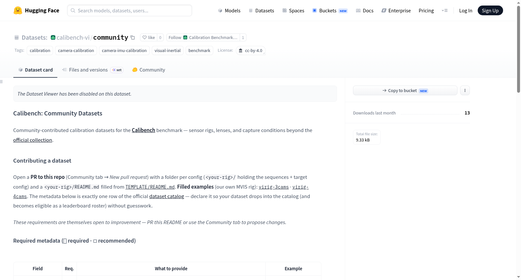Viewport: 521px width, 280px height.
Task: Click the xet storage badge
Action: pos(117,70)
